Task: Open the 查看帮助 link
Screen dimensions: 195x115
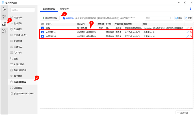Action: 68,18
